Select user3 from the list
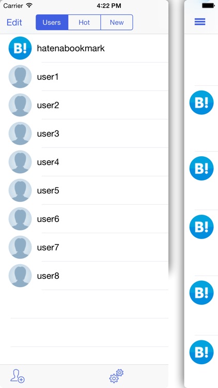Viewport: 218px width, 388px height. pos(84,133)
